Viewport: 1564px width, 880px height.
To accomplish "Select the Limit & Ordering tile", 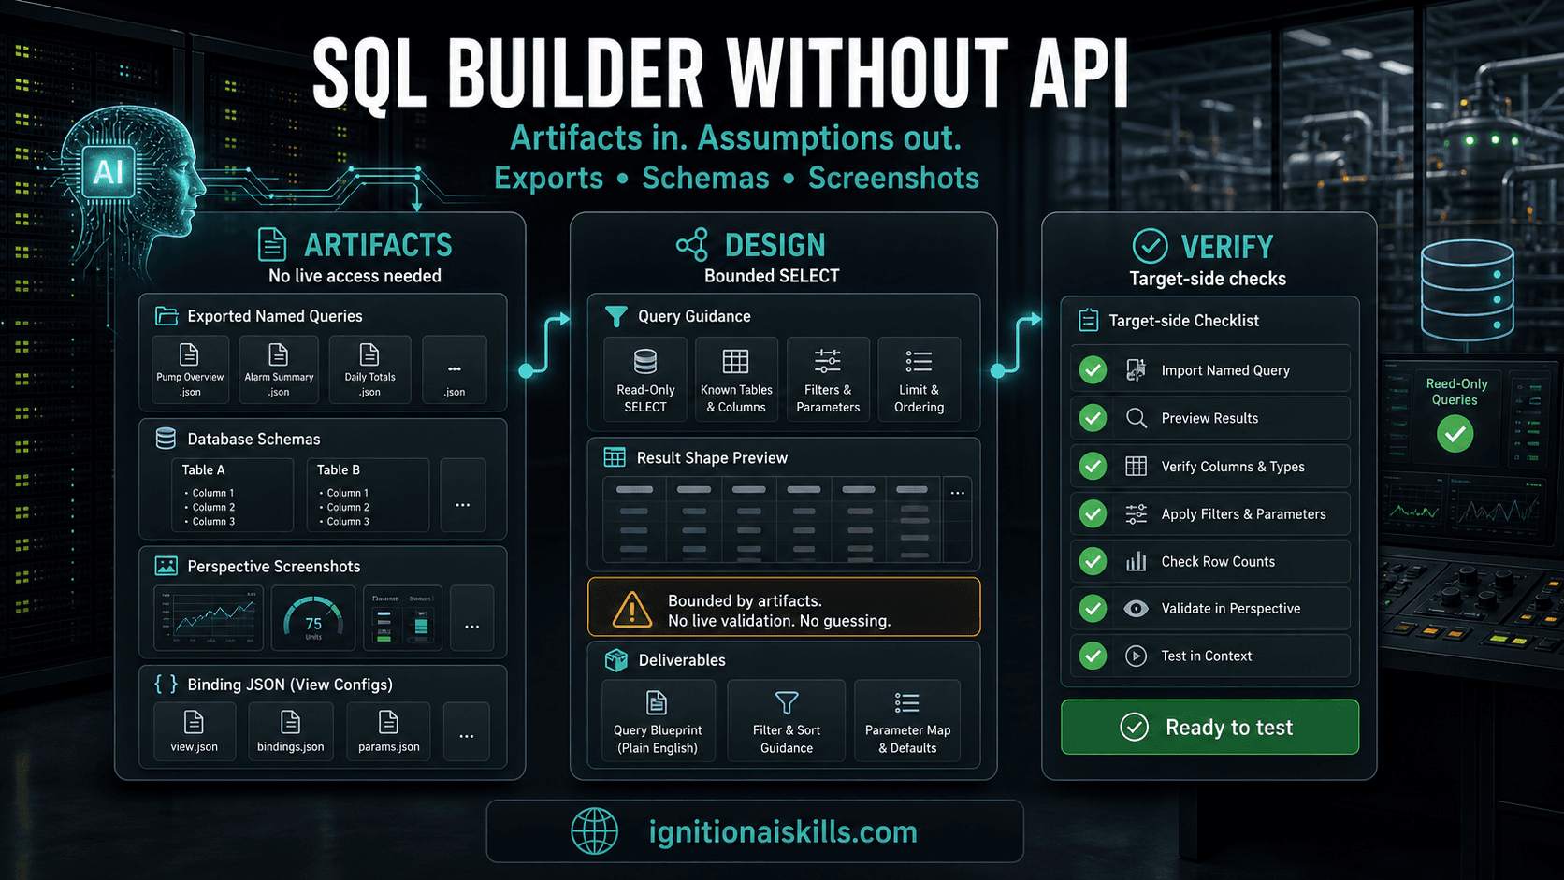I will [919, 380].
